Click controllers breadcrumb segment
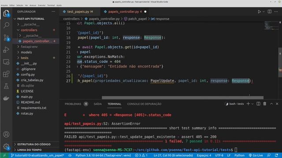The width and height of the screenshot is (282, 158). point(71,19)
